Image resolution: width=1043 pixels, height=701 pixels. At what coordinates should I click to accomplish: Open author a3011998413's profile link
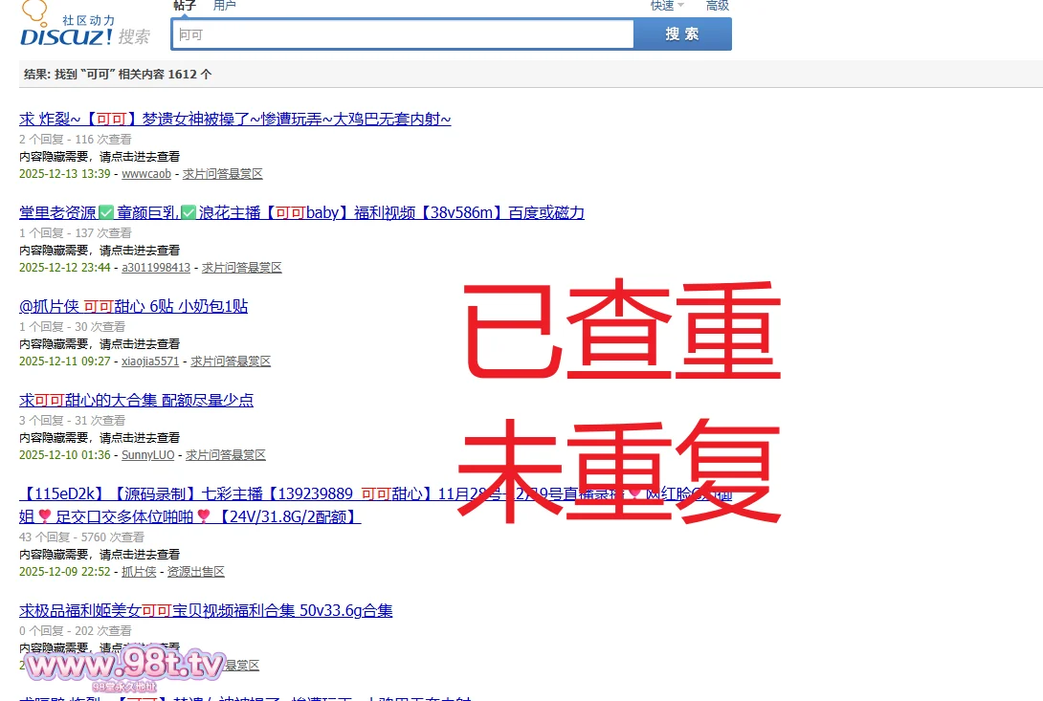coord(156,268)
